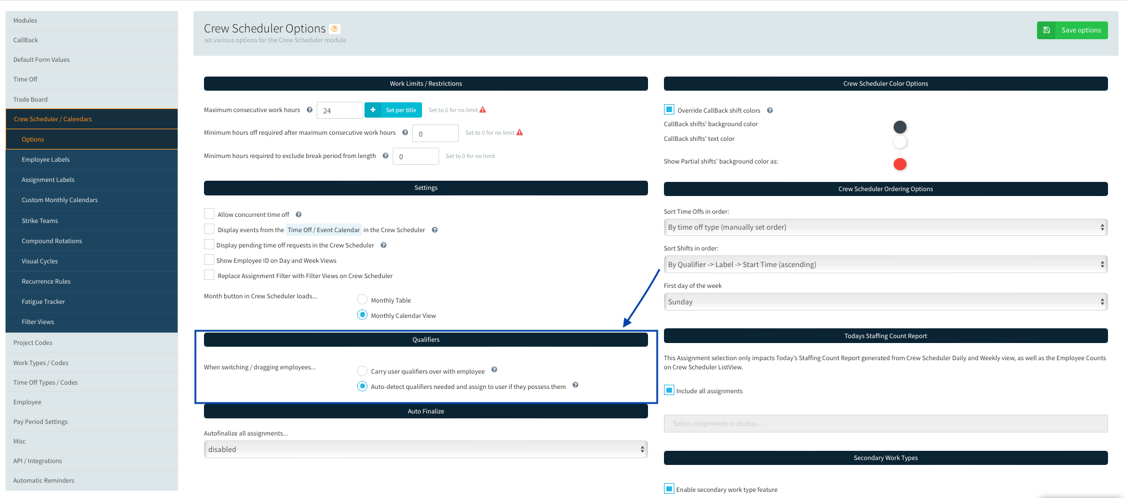
Task: Select Carry user qualifiers over with employee
Action: (x=363, y=371)
